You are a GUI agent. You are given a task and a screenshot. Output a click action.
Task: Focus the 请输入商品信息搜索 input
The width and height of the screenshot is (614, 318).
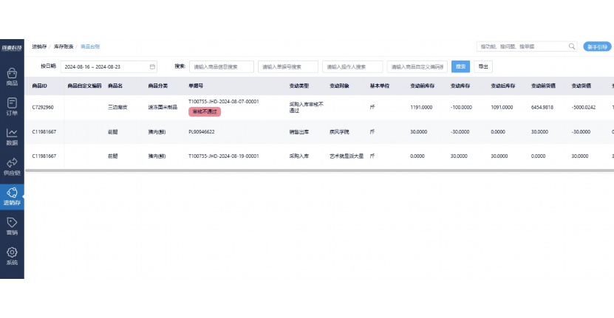pos(222,66)
